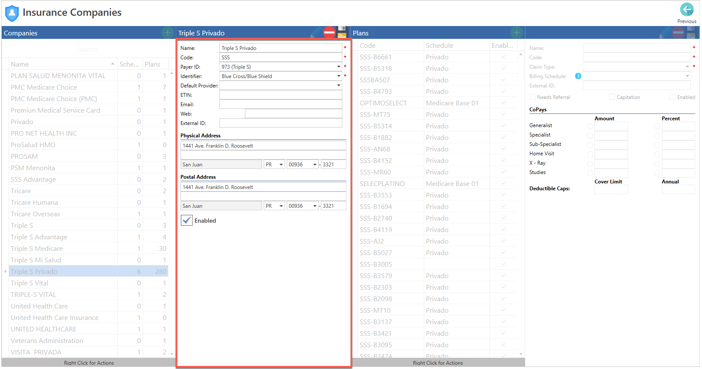Click the Previous back arrow icon

click(x=687, y=9)
